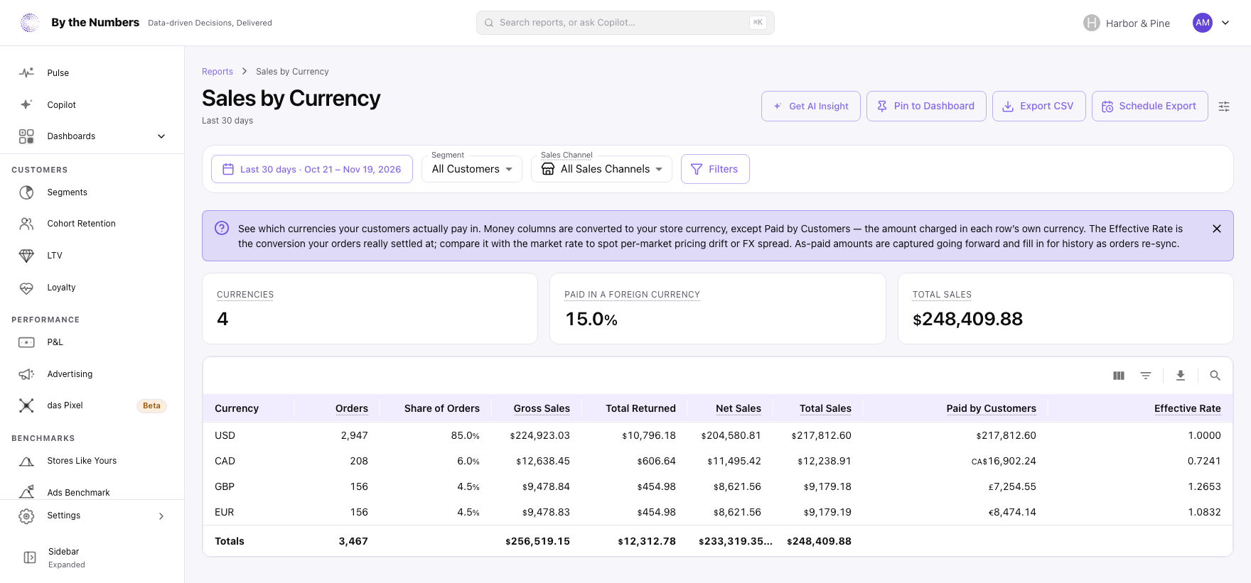Pin this report to Dashboard
Viewport: 1251px width, 583px height.
point(926,106)
